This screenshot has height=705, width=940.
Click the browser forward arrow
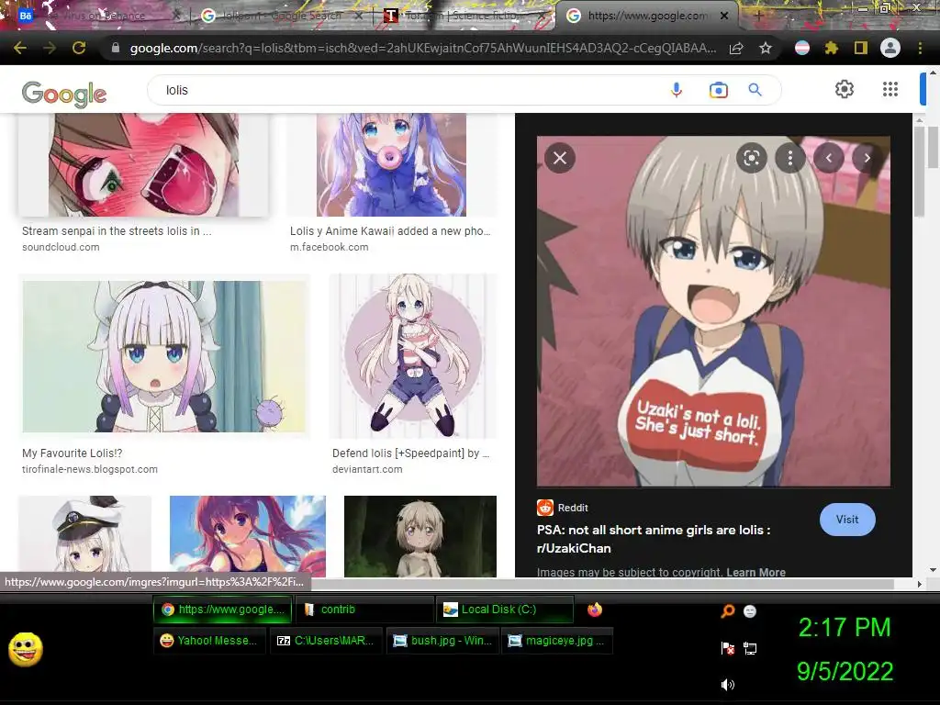[x=50, y=48]
